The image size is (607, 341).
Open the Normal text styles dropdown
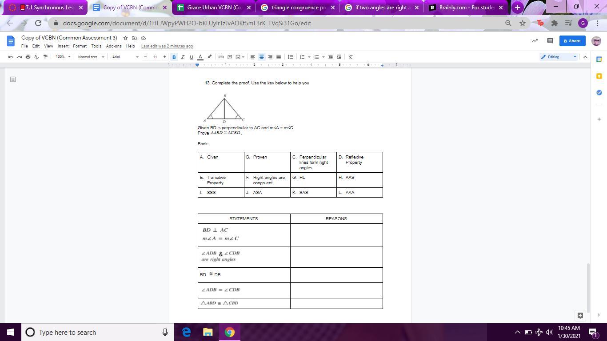click(91, 57)
